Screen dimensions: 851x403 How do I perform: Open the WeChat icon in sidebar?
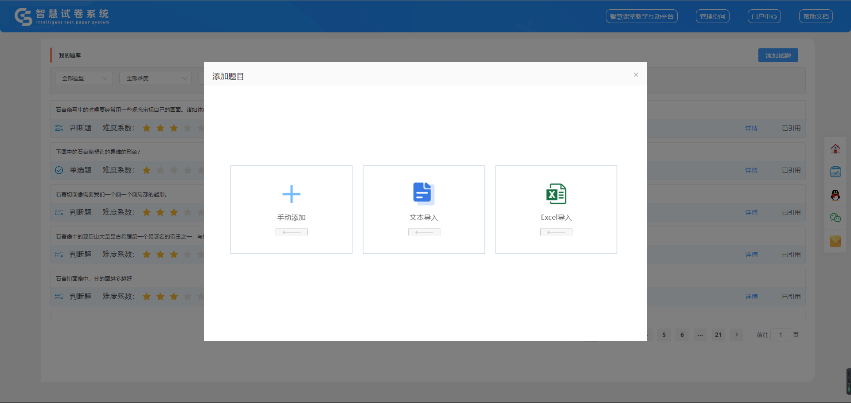pyautogui.click(x=835, y=218)
